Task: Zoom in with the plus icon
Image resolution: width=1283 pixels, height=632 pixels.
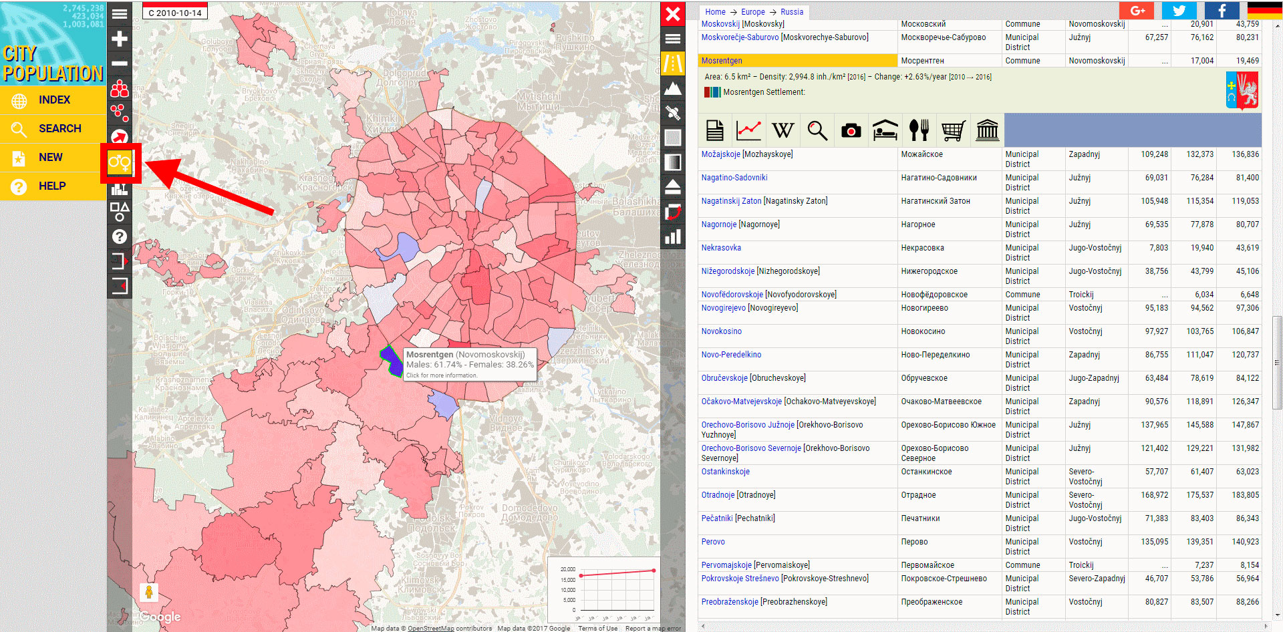Action: pyautogui.click(x=120, y=39)
